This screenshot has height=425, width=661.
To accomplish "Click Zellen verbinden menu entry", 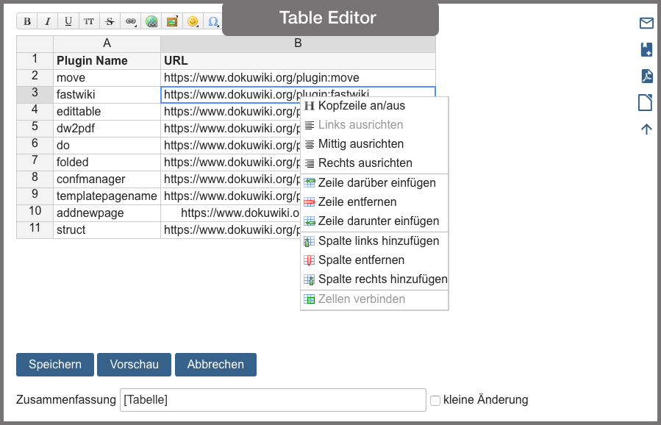I will [x=374, y=299].
